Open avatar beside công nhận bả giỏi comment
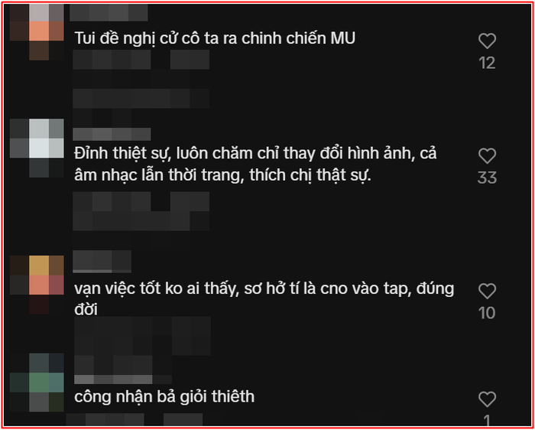Screen dimensions: 535x430 point(37,383)
